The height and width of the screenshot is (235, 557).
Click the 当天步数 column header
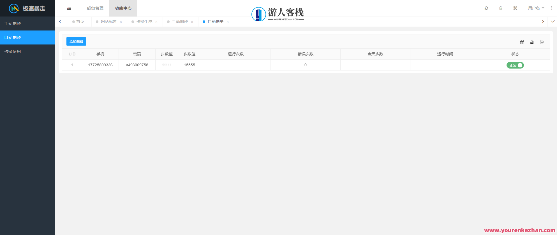[375, 54]
